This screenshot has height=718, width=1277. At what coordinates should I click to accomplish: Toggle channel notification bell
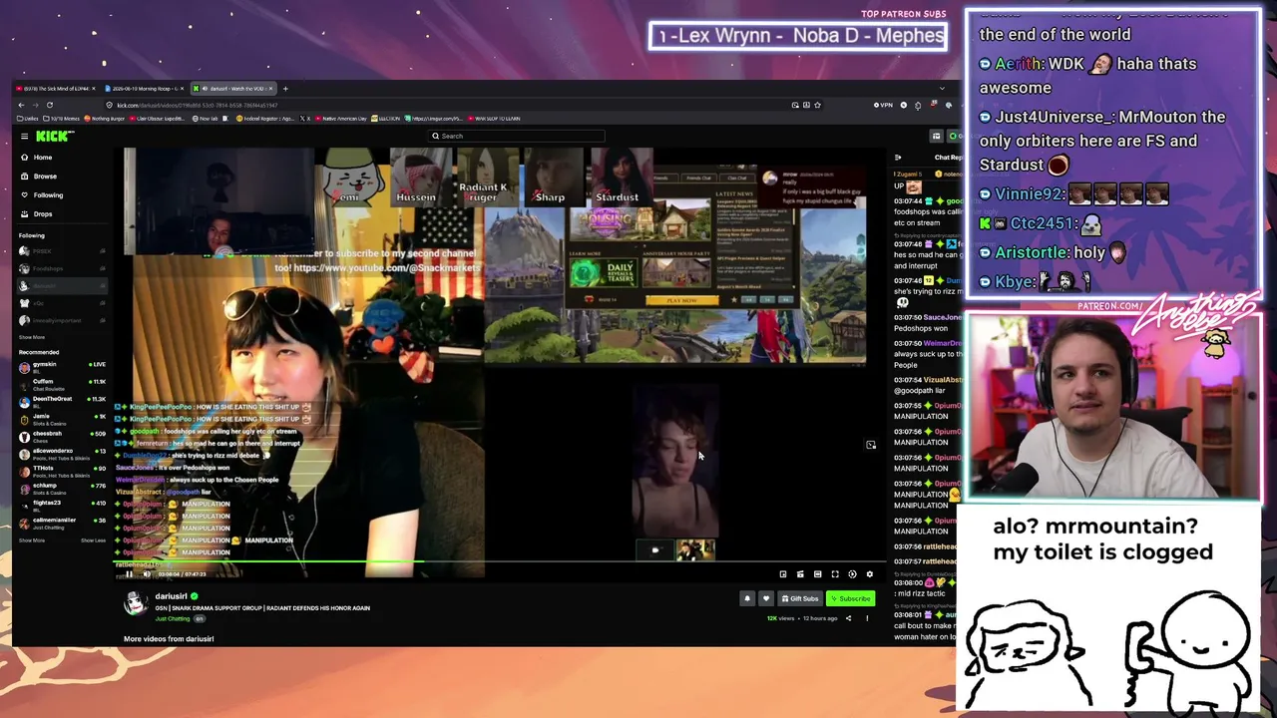point(747,599)
